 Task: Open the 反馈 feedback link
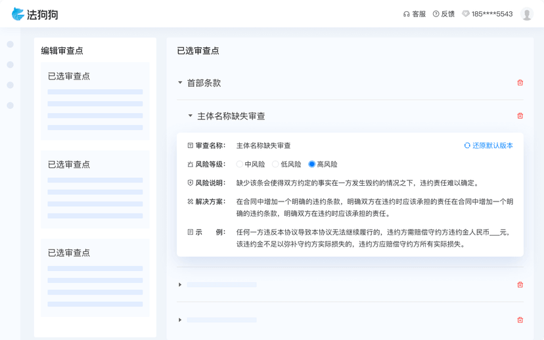pos(443,14)
